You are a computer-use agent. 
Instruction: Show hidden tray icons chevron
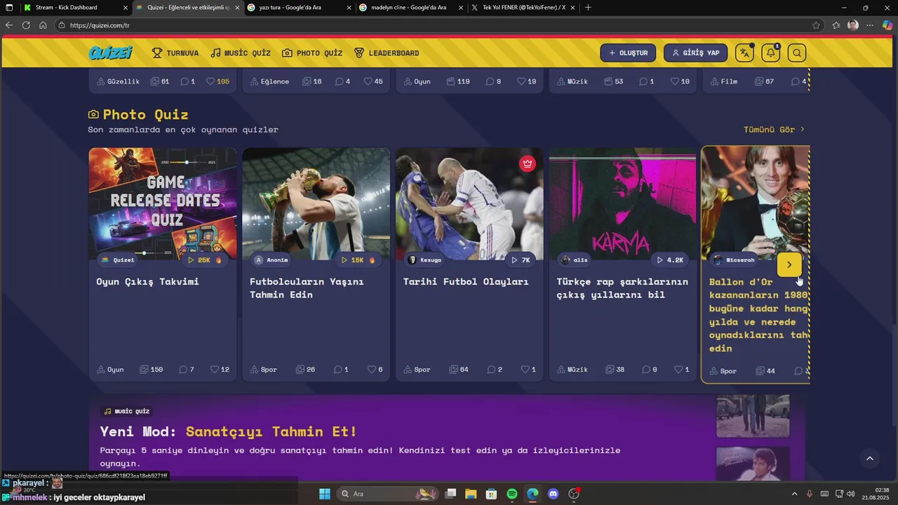pos(794,494)
